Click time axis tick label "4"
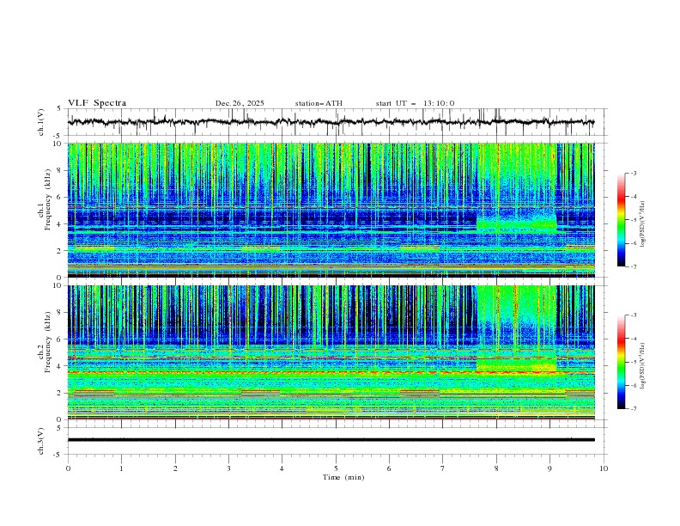 pyautogui.click(x=282, y=468)
